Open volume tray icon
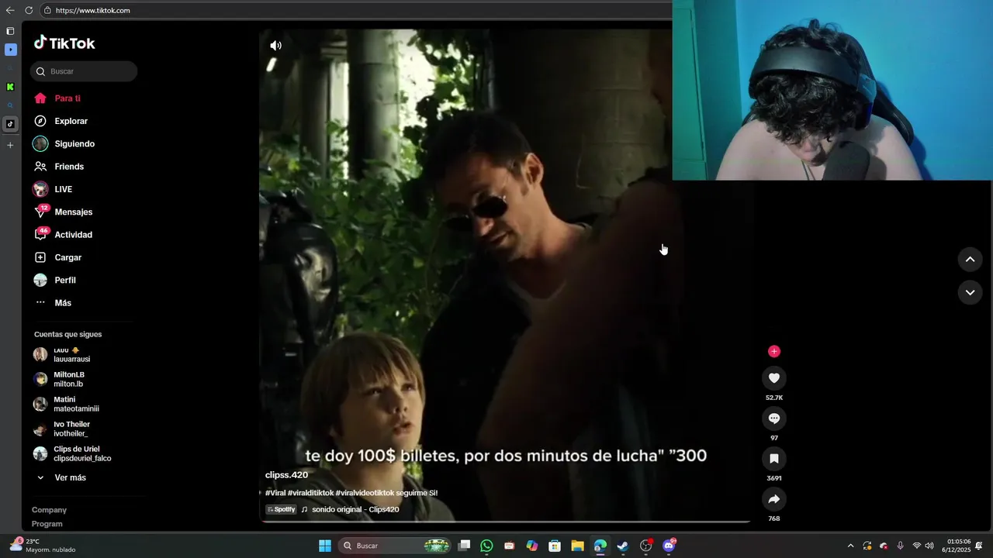 point(929,546)
